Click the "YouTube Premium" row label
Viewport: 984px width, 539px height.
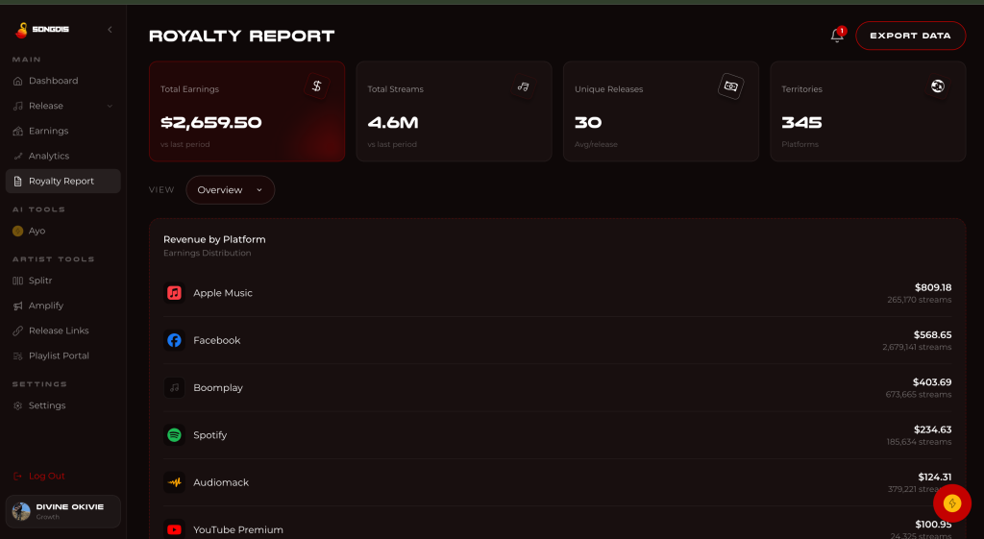tap(238, 530)
